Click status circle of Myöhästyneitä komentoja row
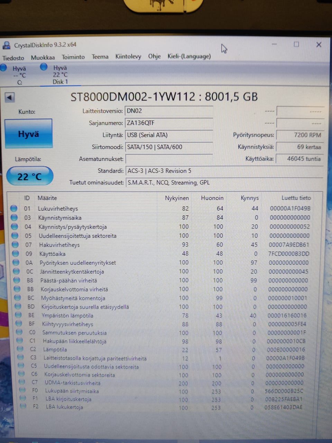 click(x=17, y=298)
